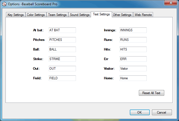Confirm settings with the OK button
179x121 pixels.
click(x=140, y=112)
